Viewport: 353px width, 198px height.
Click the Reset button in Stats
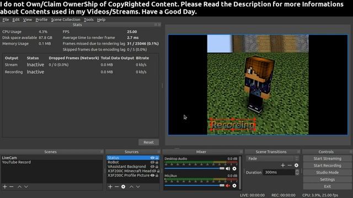pos(148,142)
